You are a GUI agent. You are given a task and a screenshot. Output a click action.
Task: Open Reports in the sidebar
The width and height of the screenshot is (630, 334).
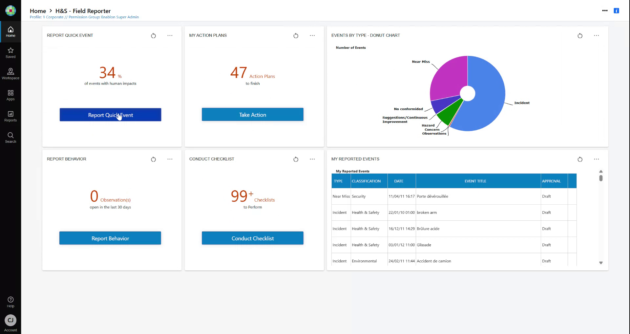[10, 116]
